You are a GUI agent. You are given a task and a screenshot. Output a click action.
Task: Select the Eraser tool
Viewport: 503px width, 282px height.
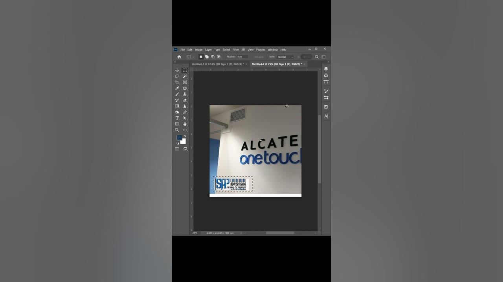185,100
